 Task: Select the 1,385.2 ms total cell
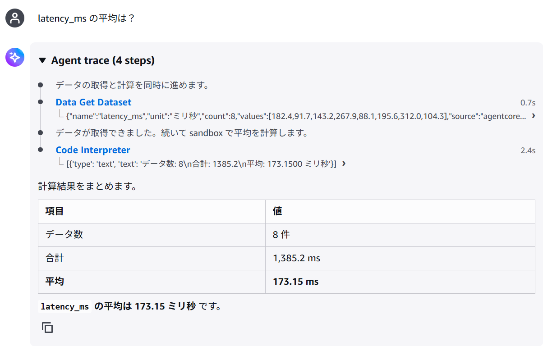[400, 258]
